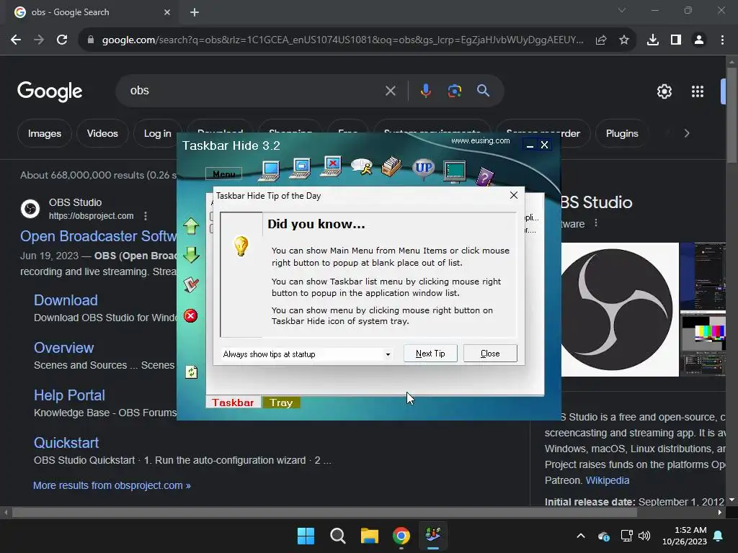Click the green up arrow in Taskbar Hide
738x553 pixels.
191,226
